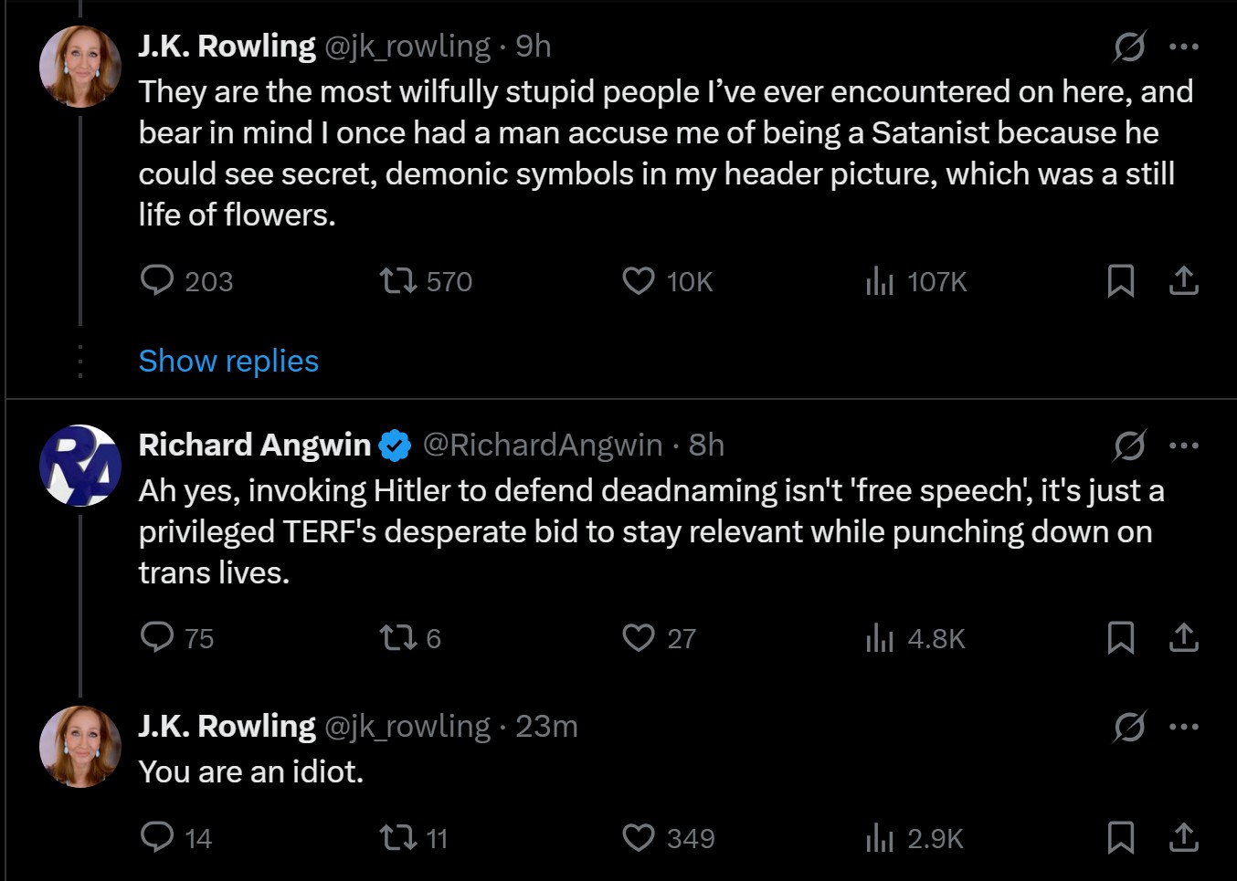Share the 'You are an idiot.' tweet

coord(1184,837)
